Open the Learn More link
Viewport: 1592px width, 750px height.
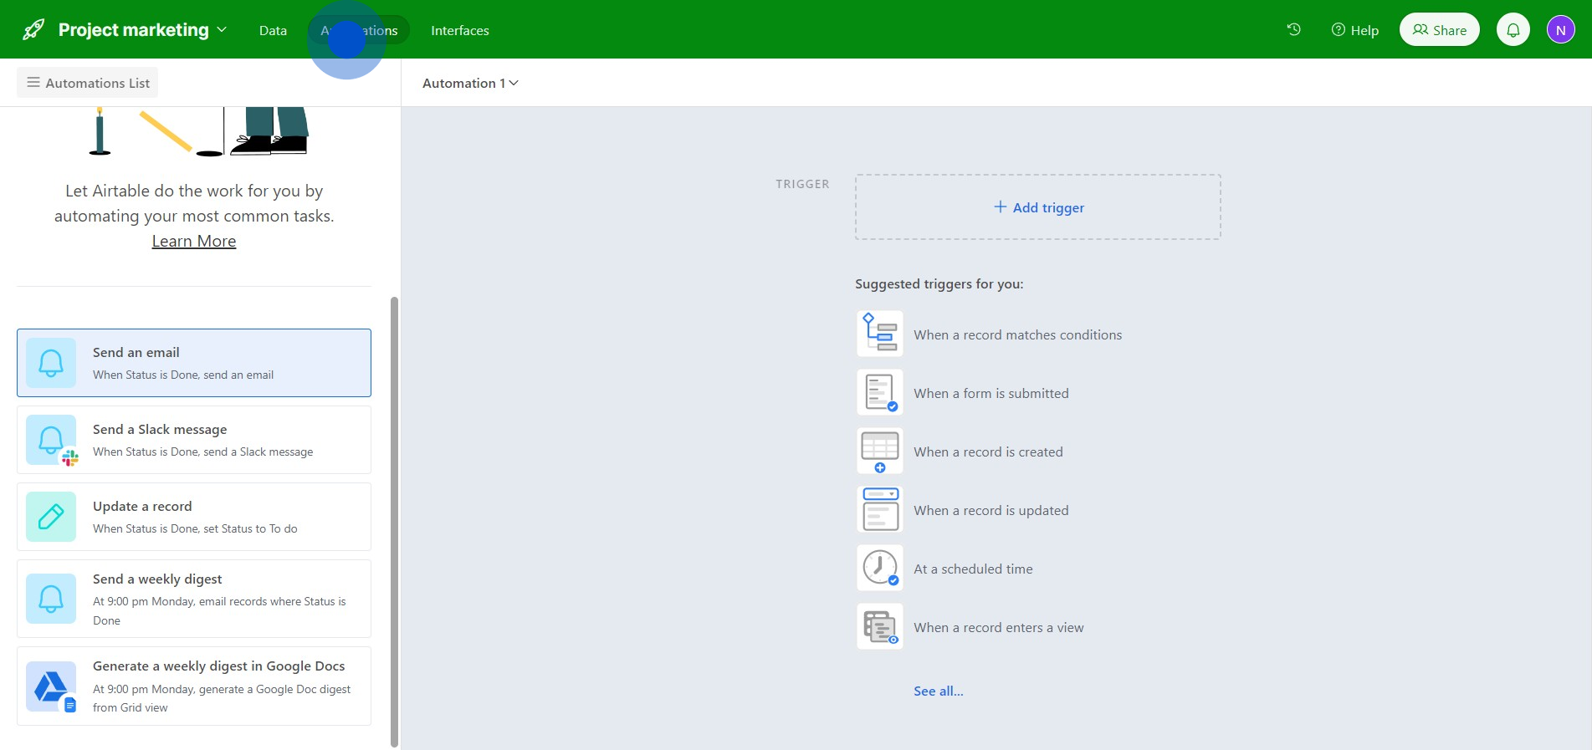pos(194,242)
